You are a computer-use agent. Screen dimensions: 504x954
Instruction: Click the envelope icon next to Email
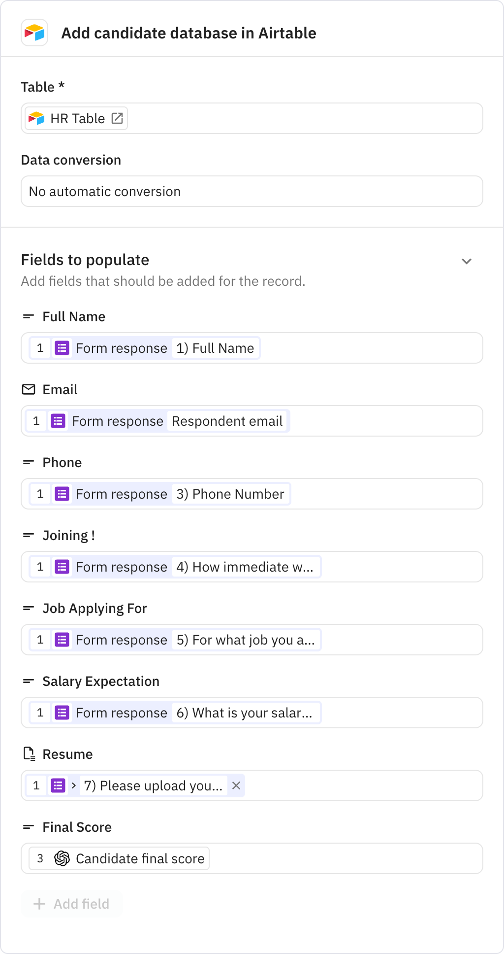pyautogui.click(x=29, y=389)
